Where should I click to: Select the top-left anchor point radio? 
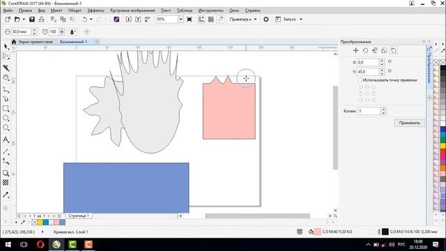point(361,87)
